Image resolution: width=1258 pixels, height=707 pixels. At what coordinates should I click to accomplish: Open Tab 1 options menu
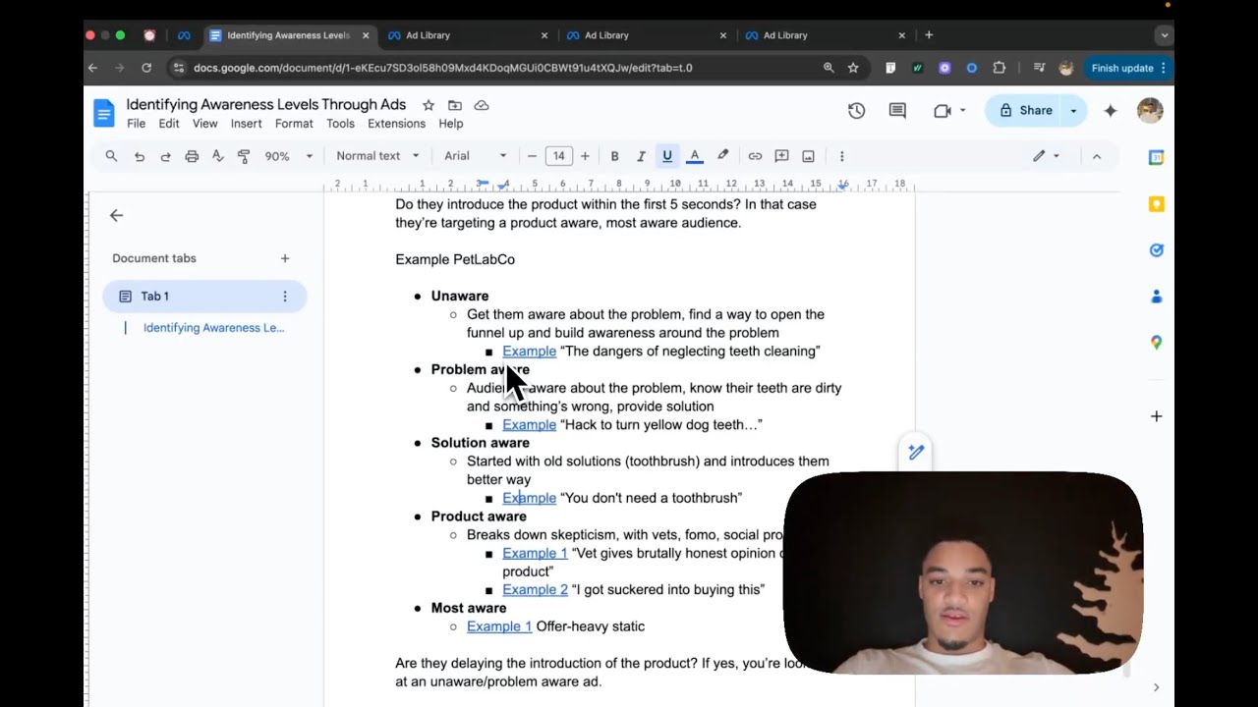285,296
